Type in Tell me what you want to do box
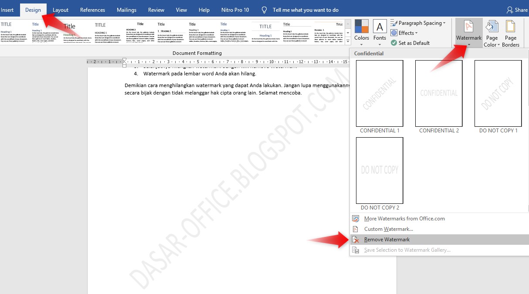 pos(305,10)
